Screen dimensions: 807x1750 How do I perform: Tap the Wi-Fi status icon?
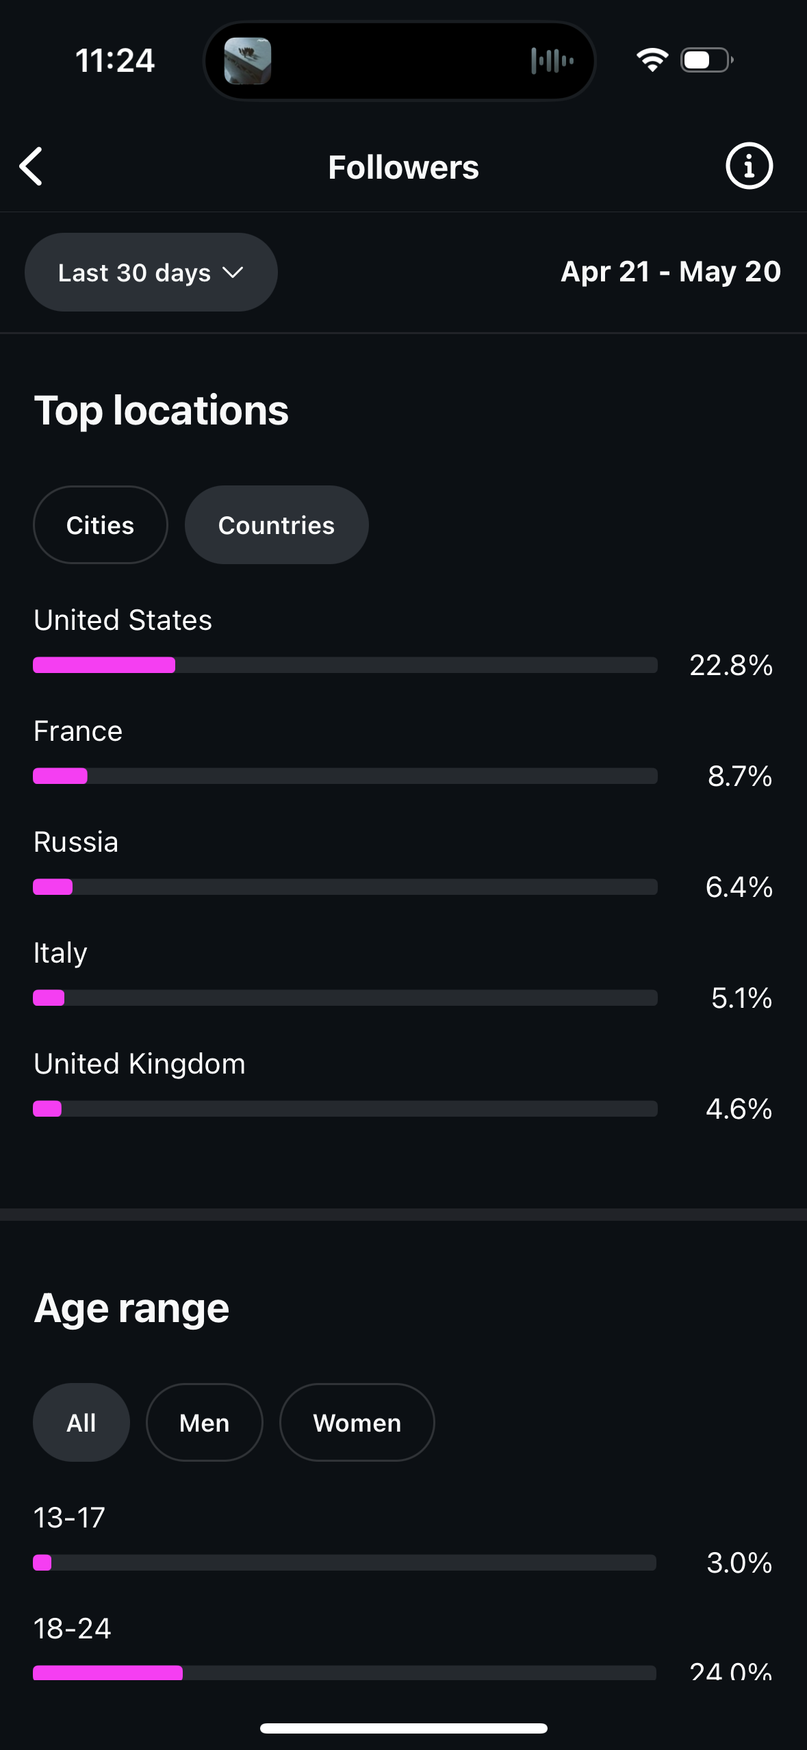652,60
